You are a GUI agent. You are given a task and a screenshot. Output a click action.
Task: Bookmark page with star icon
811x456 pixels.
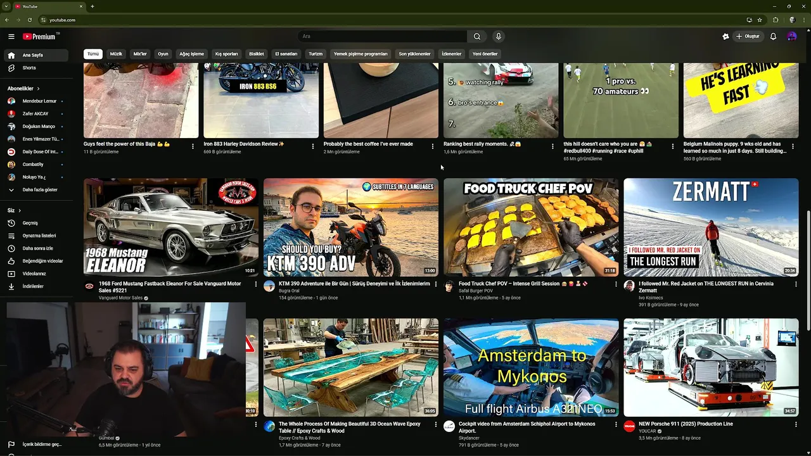click(759, 20)
